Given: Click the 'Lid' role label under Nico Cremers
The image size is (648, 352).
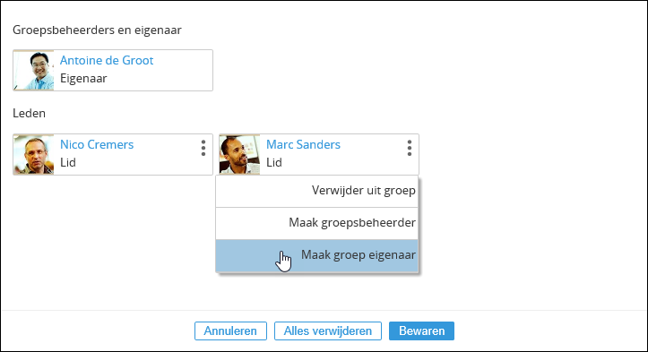Looking at the screenshot, I should pyautogui.click(x=68, y=163).
